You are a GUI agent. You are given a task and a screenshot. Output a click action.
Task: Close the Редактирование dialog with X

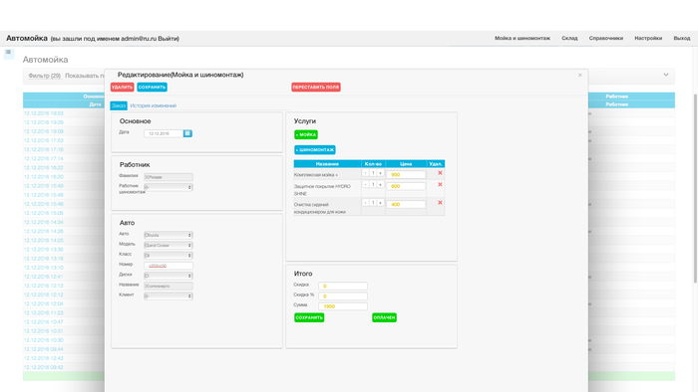[579, 75]
